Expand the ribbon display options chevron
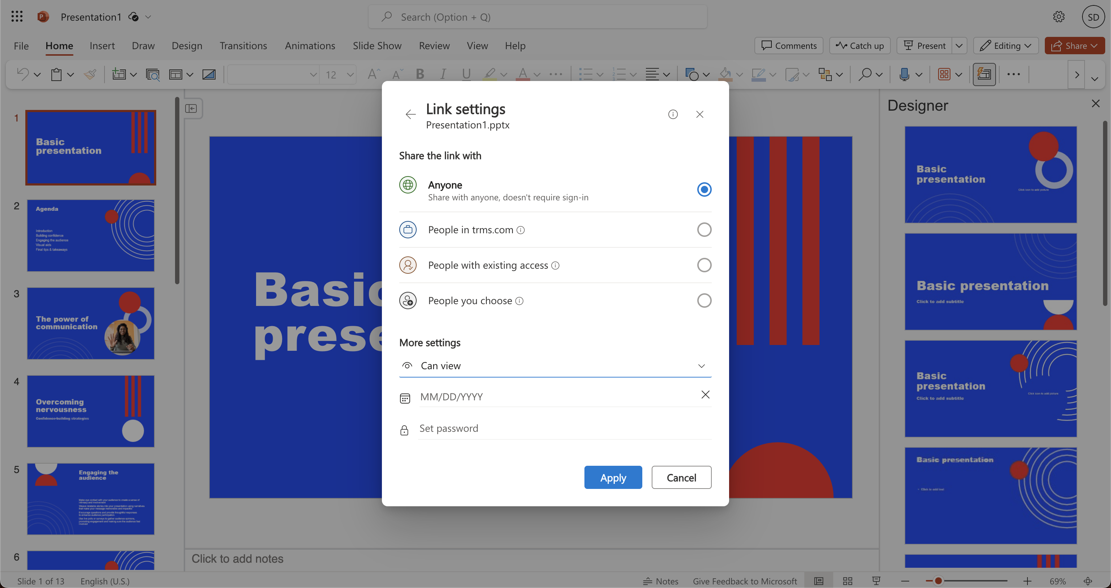 pos(1094,78)
